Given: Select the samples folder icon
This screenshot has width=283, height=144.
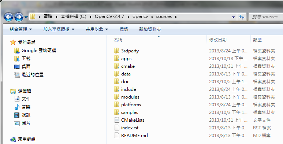Looking at the screenshot, I should coord(116,112).
